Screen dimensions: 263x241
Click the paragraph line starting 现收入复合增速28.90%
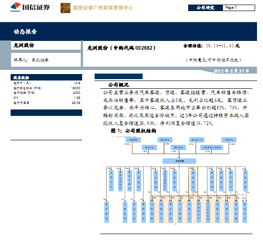(158, 123)
